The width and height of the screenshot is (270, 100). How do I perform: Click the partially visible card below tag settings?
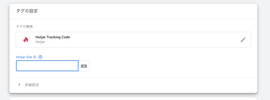coord(133,99)
